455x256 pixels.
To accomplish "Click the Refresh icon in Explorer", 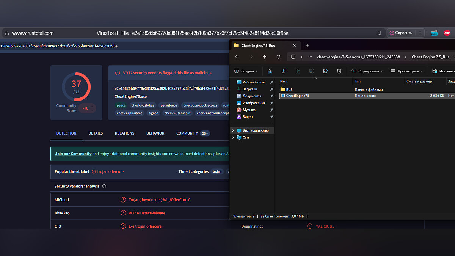I will point(278,57).
